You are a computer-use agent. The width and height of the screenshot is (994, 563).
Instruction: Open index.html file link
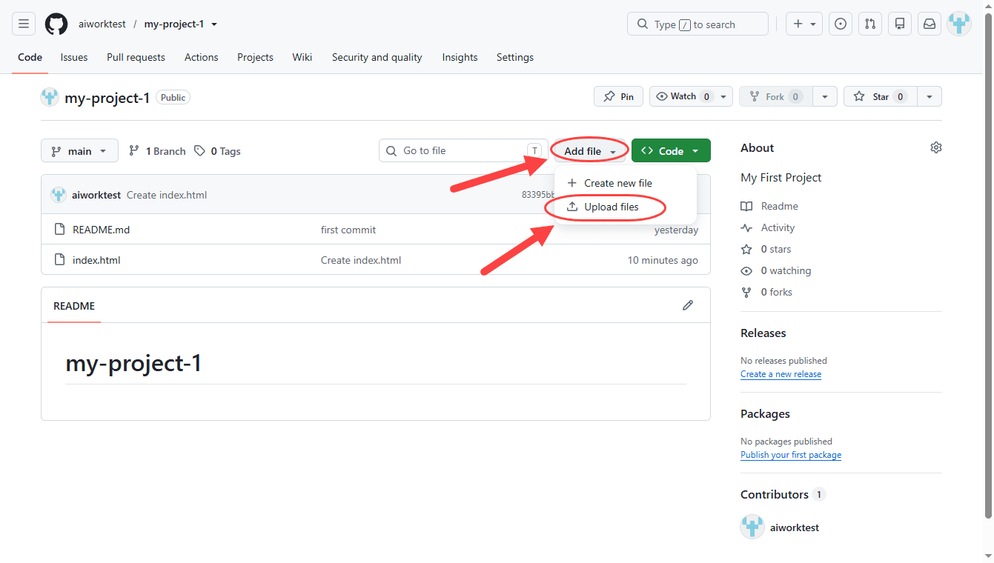[x=96, y=260]
